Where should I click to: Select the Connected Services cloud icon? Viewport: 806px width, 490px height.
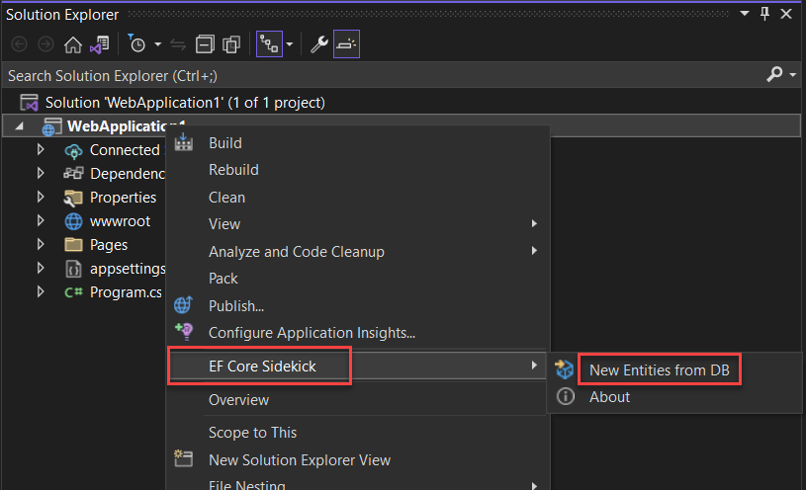coord(73,150)
